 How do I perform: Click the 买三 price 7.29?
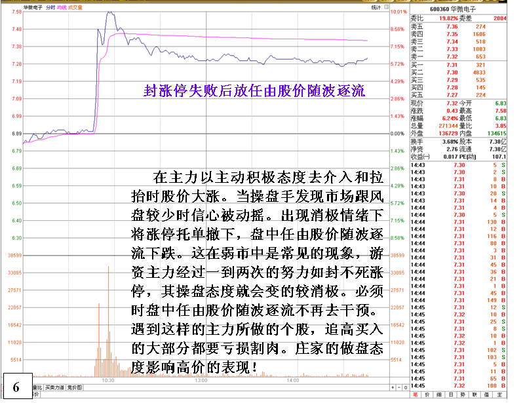[452, 80]
